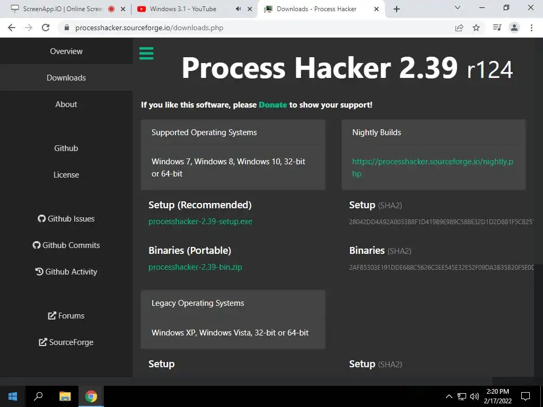Open the media control icon in the toolbar
Image resolution: width=543 pixels, height=407 pixels.
497,28
